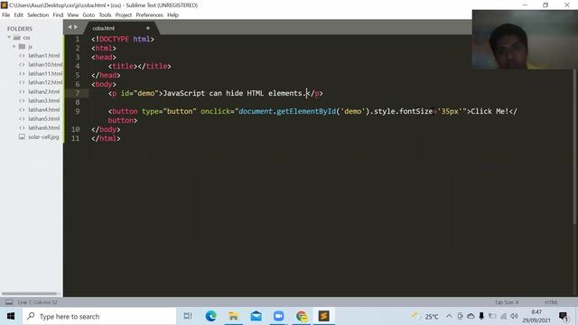578x325 pixels.
Task: Click the FOLDERS sidebar heading
Action: [20, 29]
